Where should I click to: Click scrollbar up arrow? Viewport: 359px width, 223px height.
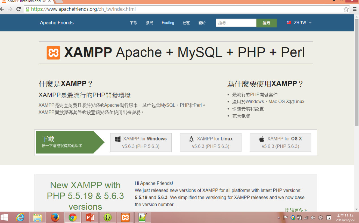point(357,16)
